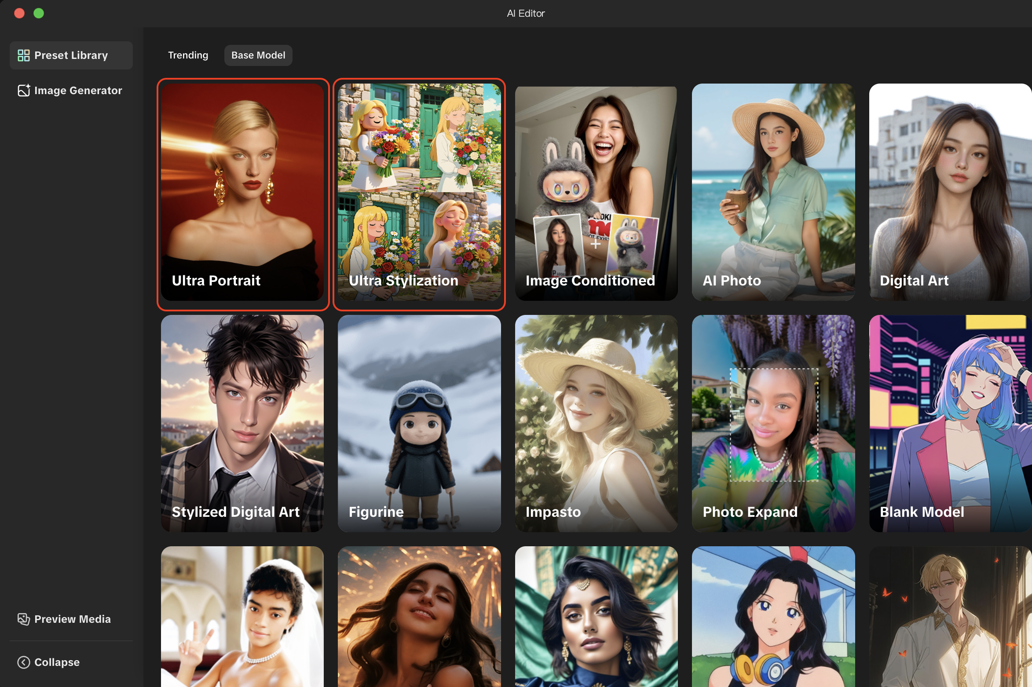Select the Ultra Stylization preset card
This screenshot has width=1032, height=687.
419,193
